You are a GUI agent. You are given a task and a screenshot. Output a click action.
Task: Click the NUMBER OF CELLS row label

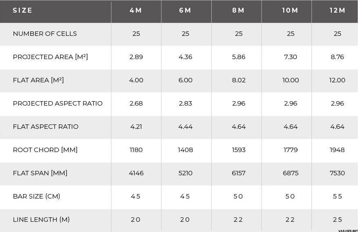pos(45,34)
